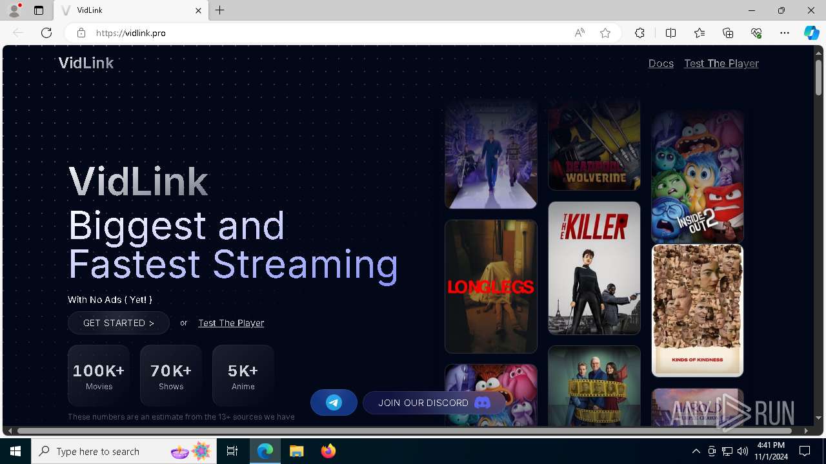Click the horizontal scrollbar right arrow
The width and height of the screenshot is (826, 464).
[806, 430]
